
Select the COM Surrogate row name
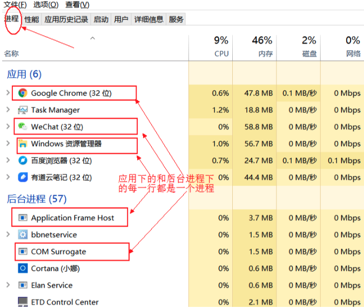58,252
